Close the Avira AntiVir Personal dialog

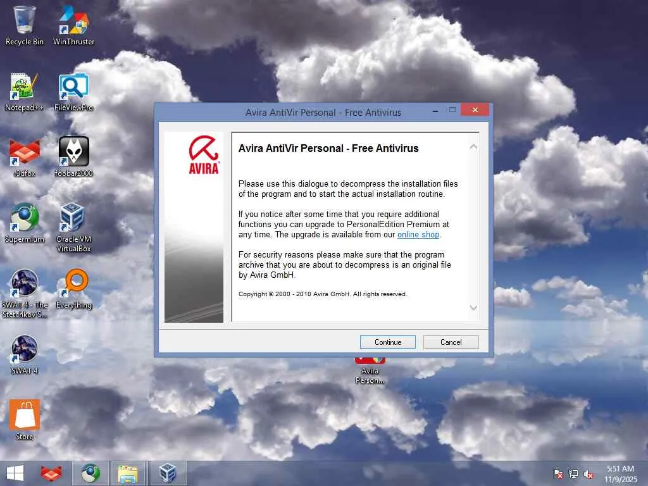click(475, 109)
